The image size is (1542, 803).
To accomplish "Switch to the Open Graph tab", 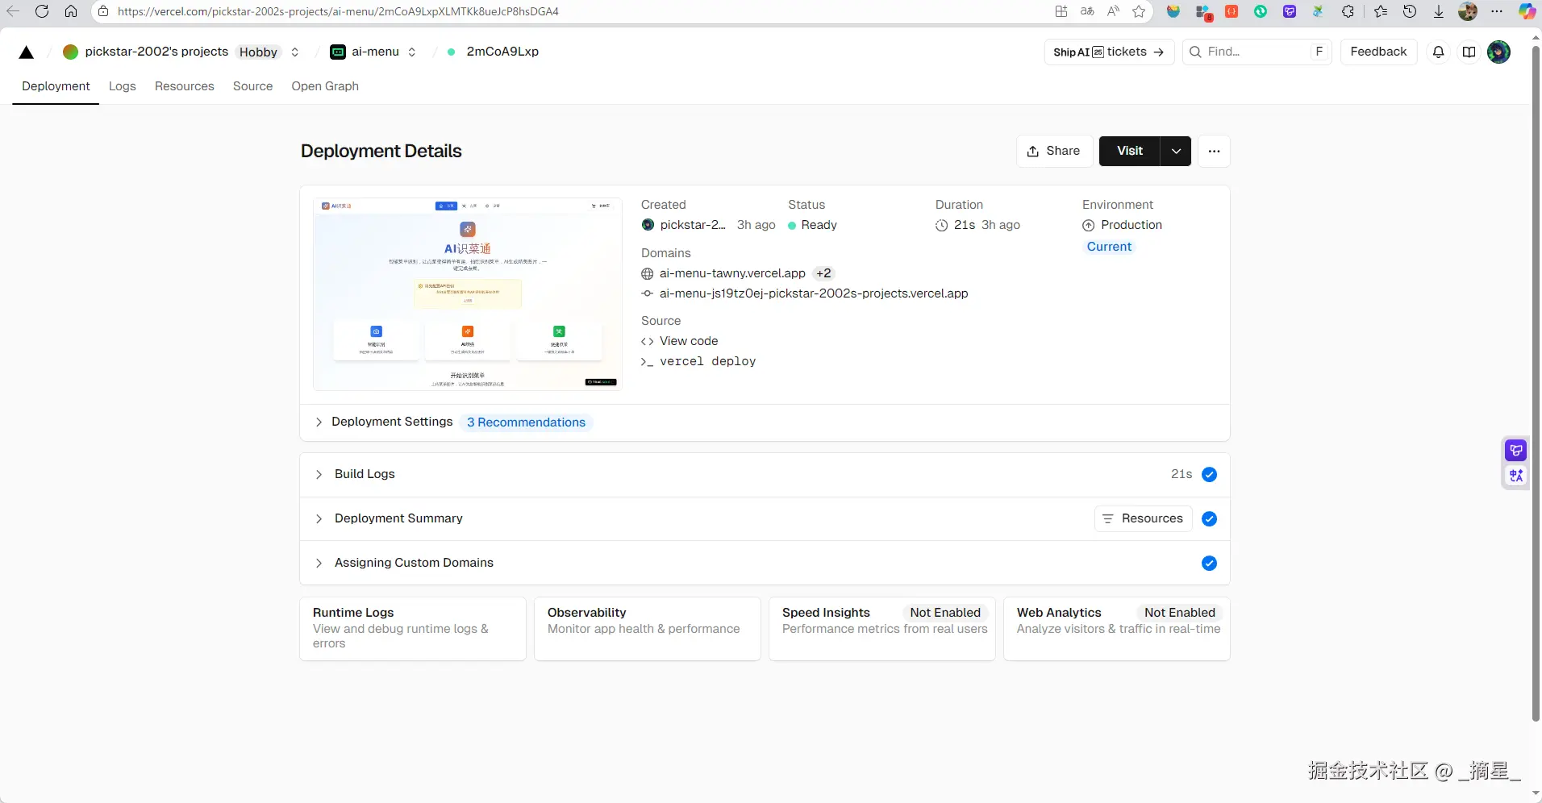I will click(325, 86).
